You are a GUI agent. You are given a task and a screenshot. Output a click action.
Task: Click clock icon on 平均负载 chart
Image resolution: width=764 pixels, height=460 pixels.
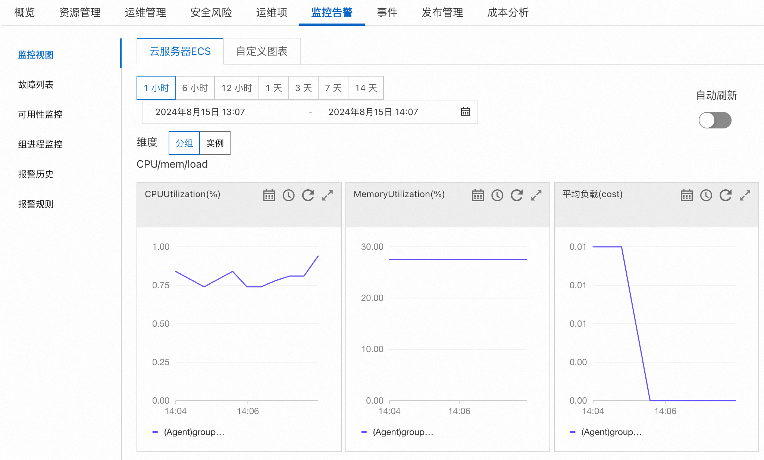coord(706,195)
